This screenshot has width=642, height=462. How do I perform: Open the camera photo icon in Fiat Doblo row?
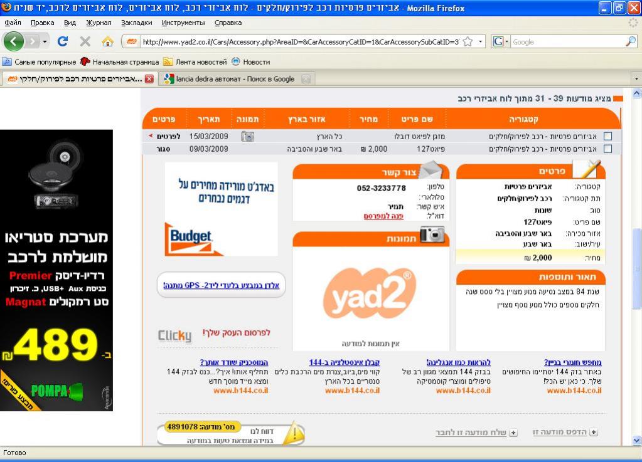[248, 136]
